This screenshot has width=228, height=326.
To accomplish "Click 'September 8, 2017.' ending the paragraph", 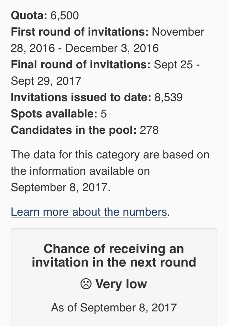I will [x=61, y=187].
